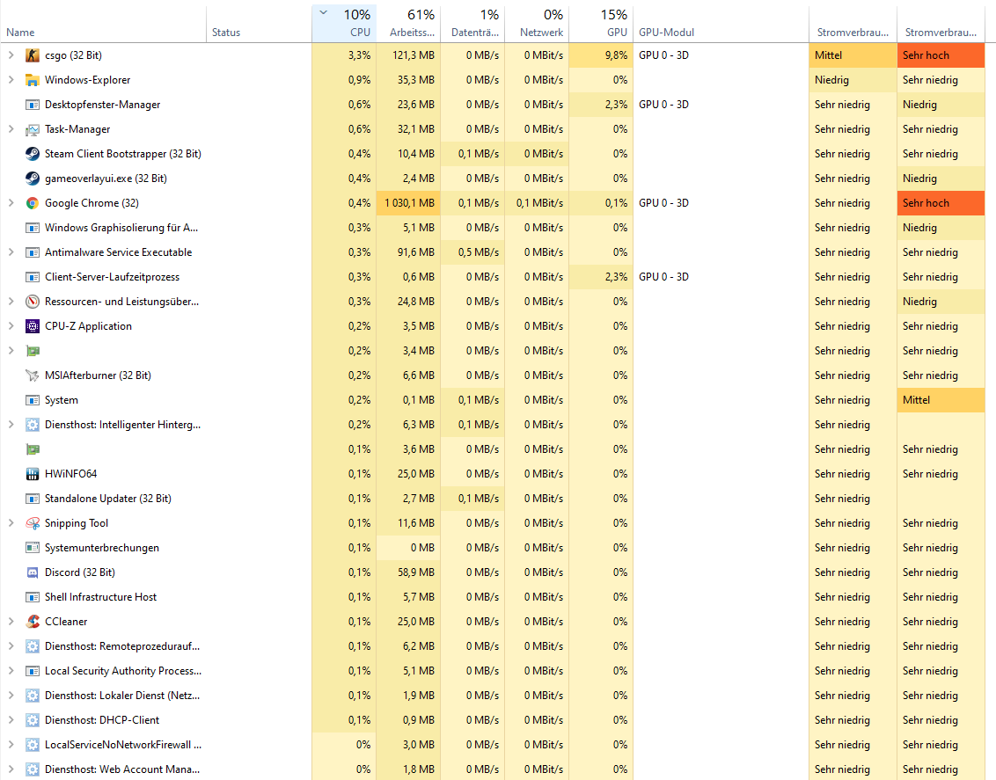Select the Windows Graphisolierung process row
Image resolution: width=996 pixels, height=780 pixels.
493,228
